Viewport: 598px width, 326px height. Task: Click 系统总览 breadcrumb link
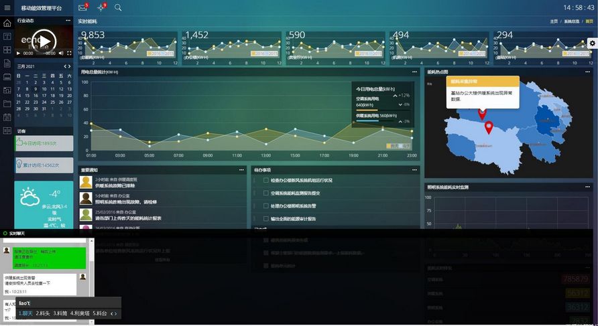(x=571, y=21)
